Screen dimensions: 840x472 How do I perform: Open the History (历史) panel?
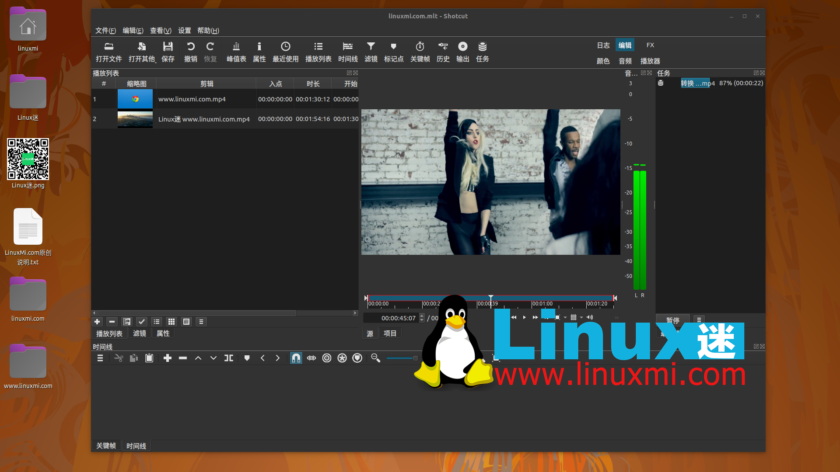(443, 52)
